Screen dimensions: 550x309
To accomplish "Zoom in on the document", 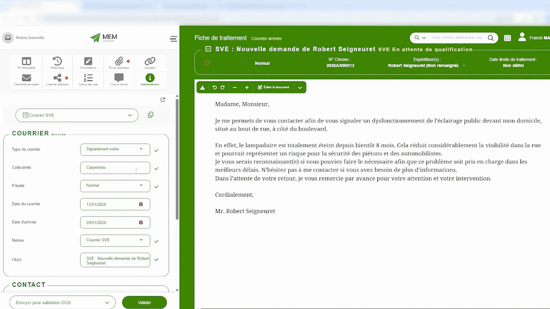I will point(247,88).
